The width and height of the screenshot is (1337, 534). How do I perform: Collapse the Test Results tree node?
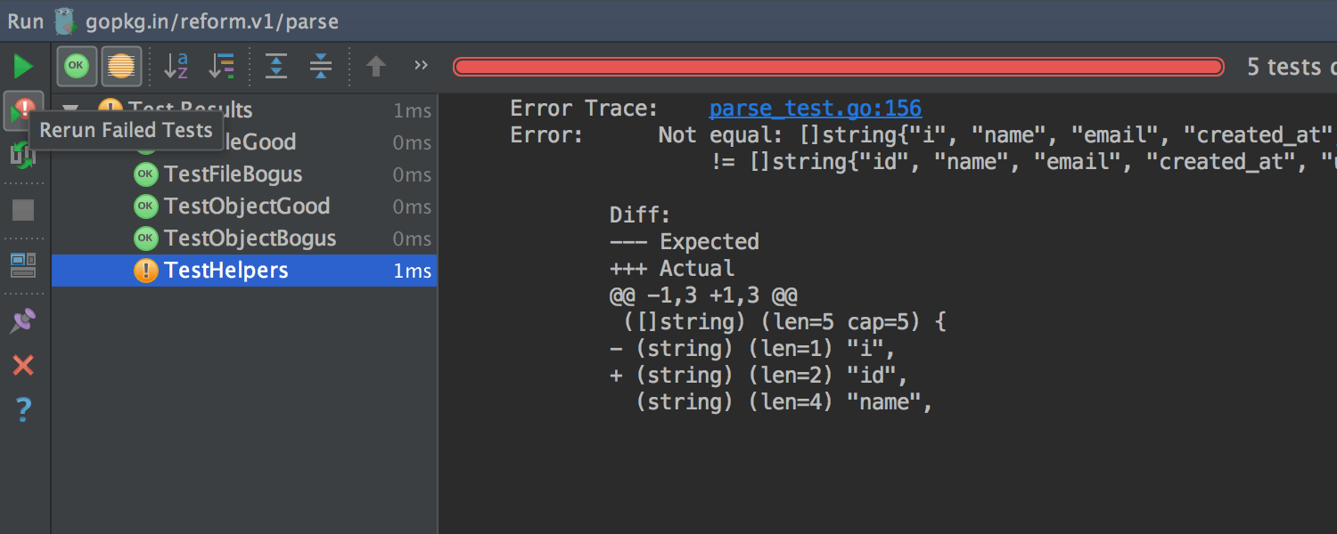71,110
